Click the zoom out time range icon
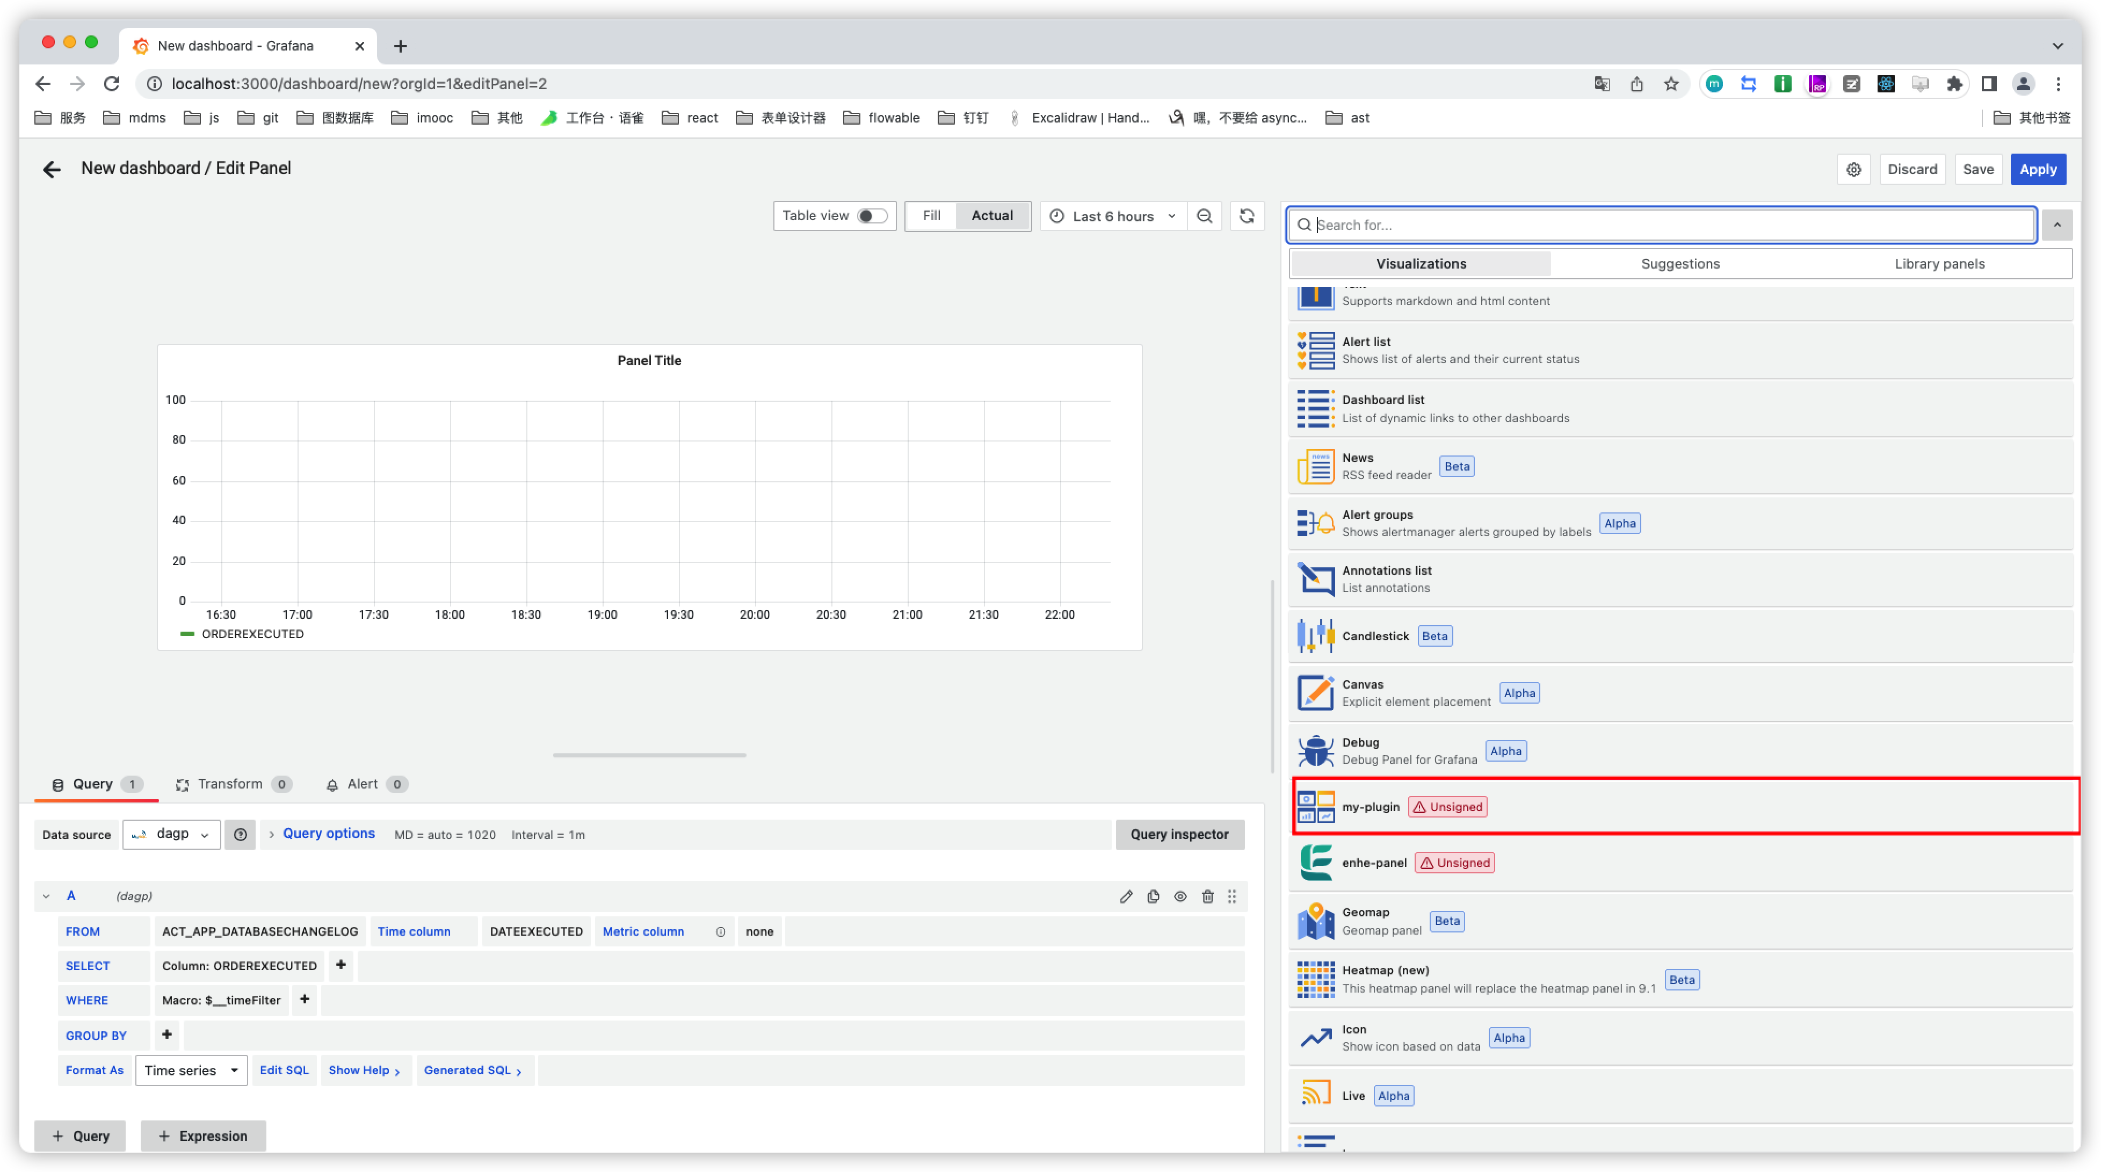Image resolution: width=2101 pixels, height=1172 pixels. [x=1204, y=216]
